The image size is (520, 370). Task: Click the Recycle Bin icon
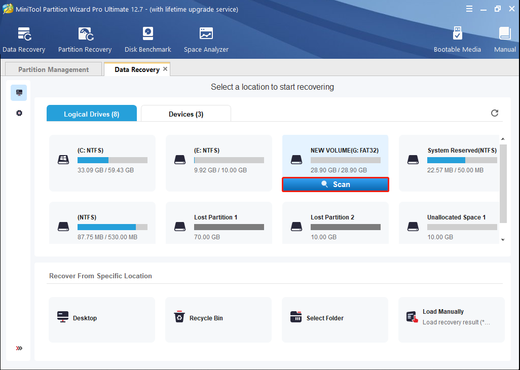tap(179, 317)
